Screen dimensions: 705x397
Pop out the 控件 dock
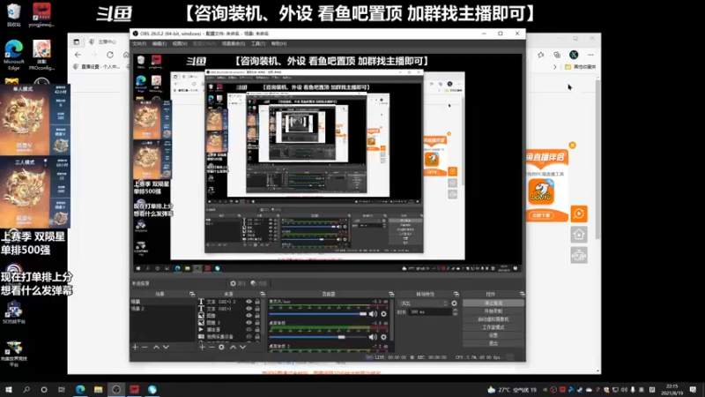(x=522, y=294)
